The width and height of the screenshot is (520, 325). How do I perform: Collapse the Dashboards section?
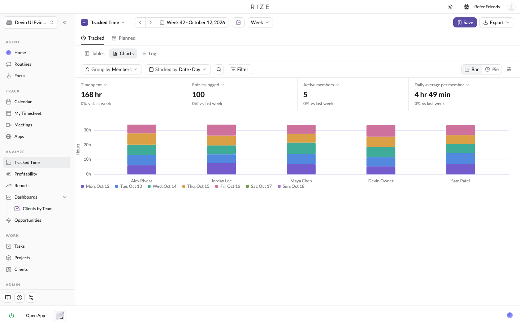coord(65,197)
